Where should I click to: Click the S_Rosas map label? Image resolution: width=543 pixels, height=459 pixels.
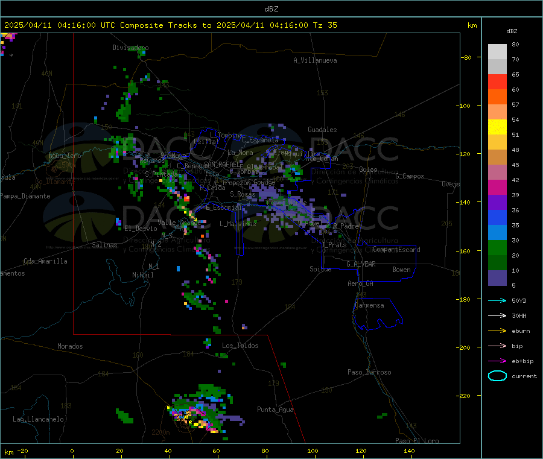pos(243,194)
